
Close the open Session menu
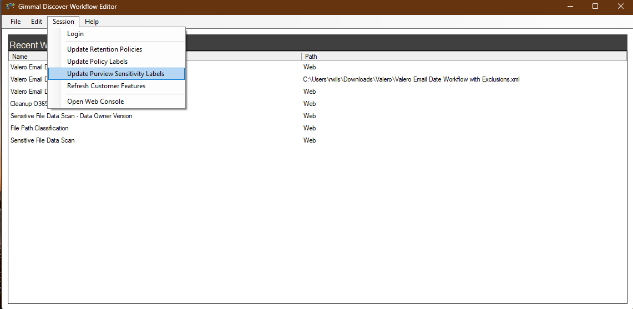tap(63, 22)
